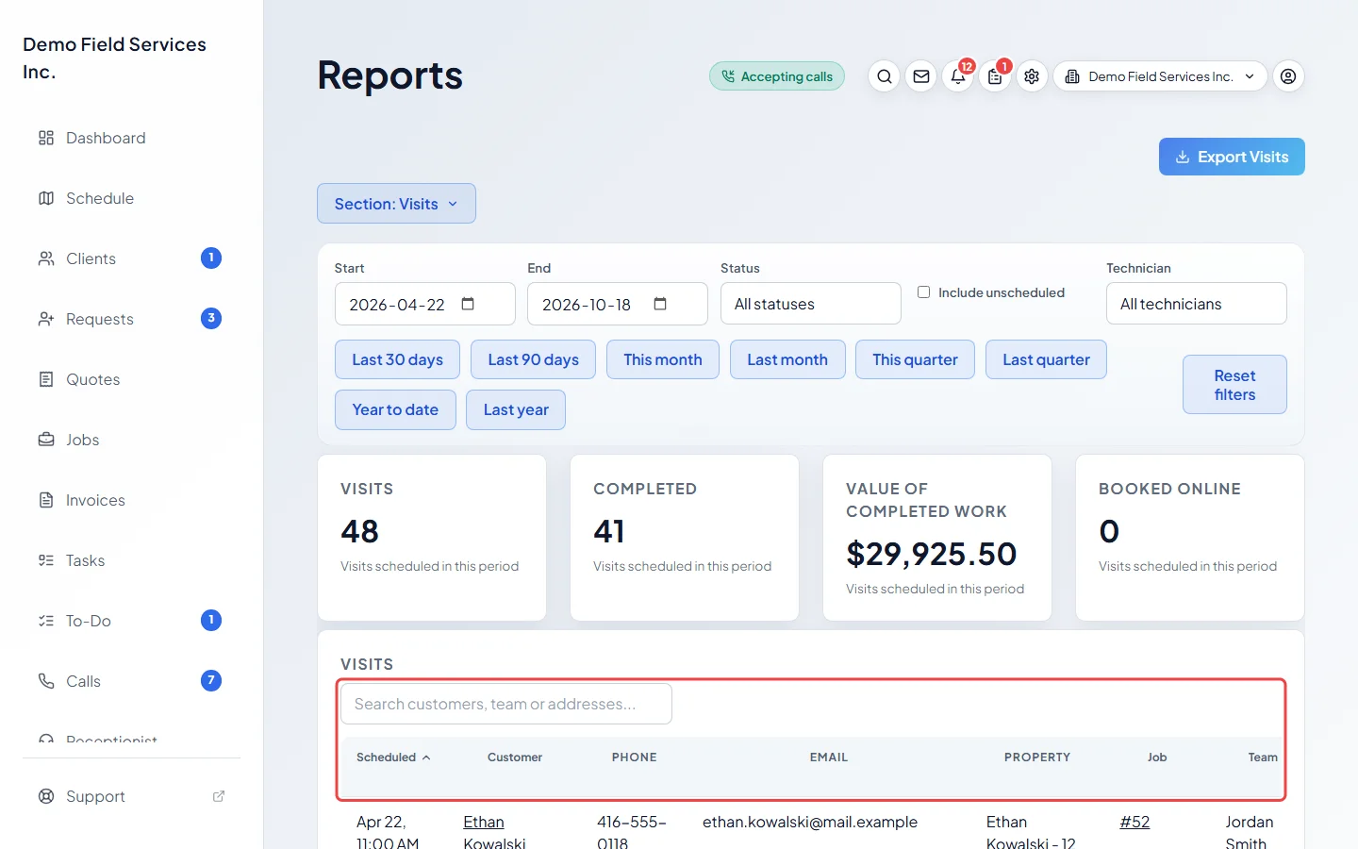Click the Dashboard grid icon in sidebar

pos(46,138)
